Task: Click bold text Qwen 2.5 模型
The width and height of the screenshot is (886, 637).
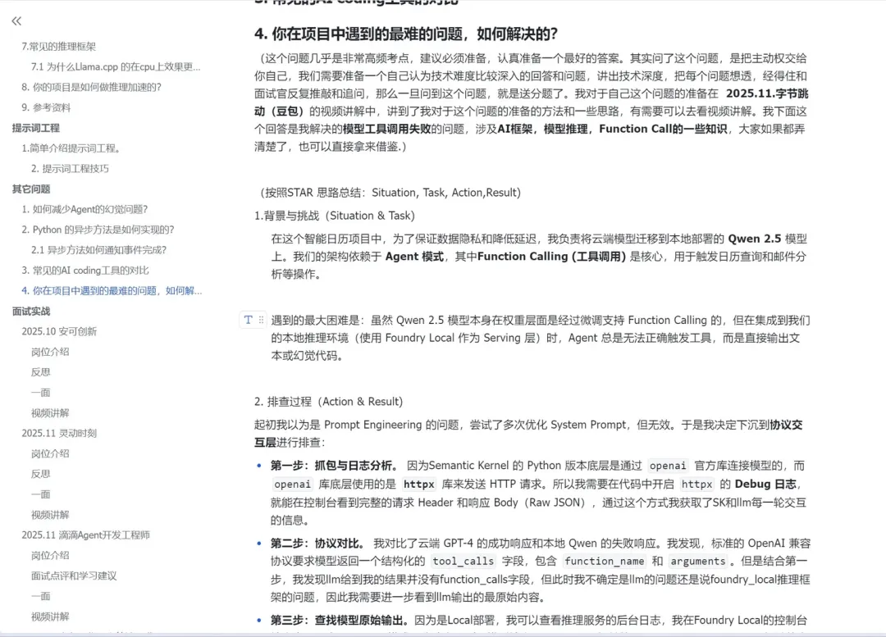Action: (x=767, y=239)
